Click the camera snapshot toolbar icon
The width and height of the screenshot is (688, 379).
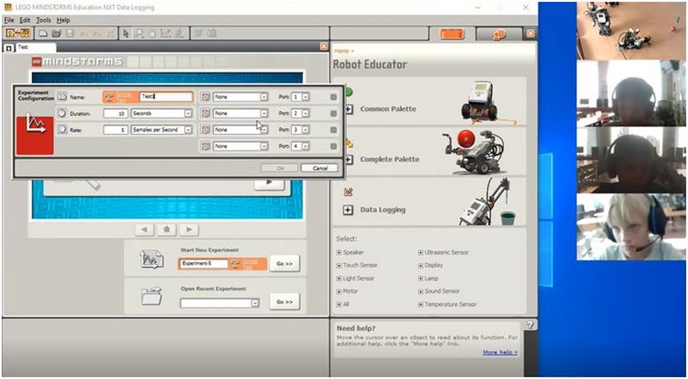[x=212, y=34]
